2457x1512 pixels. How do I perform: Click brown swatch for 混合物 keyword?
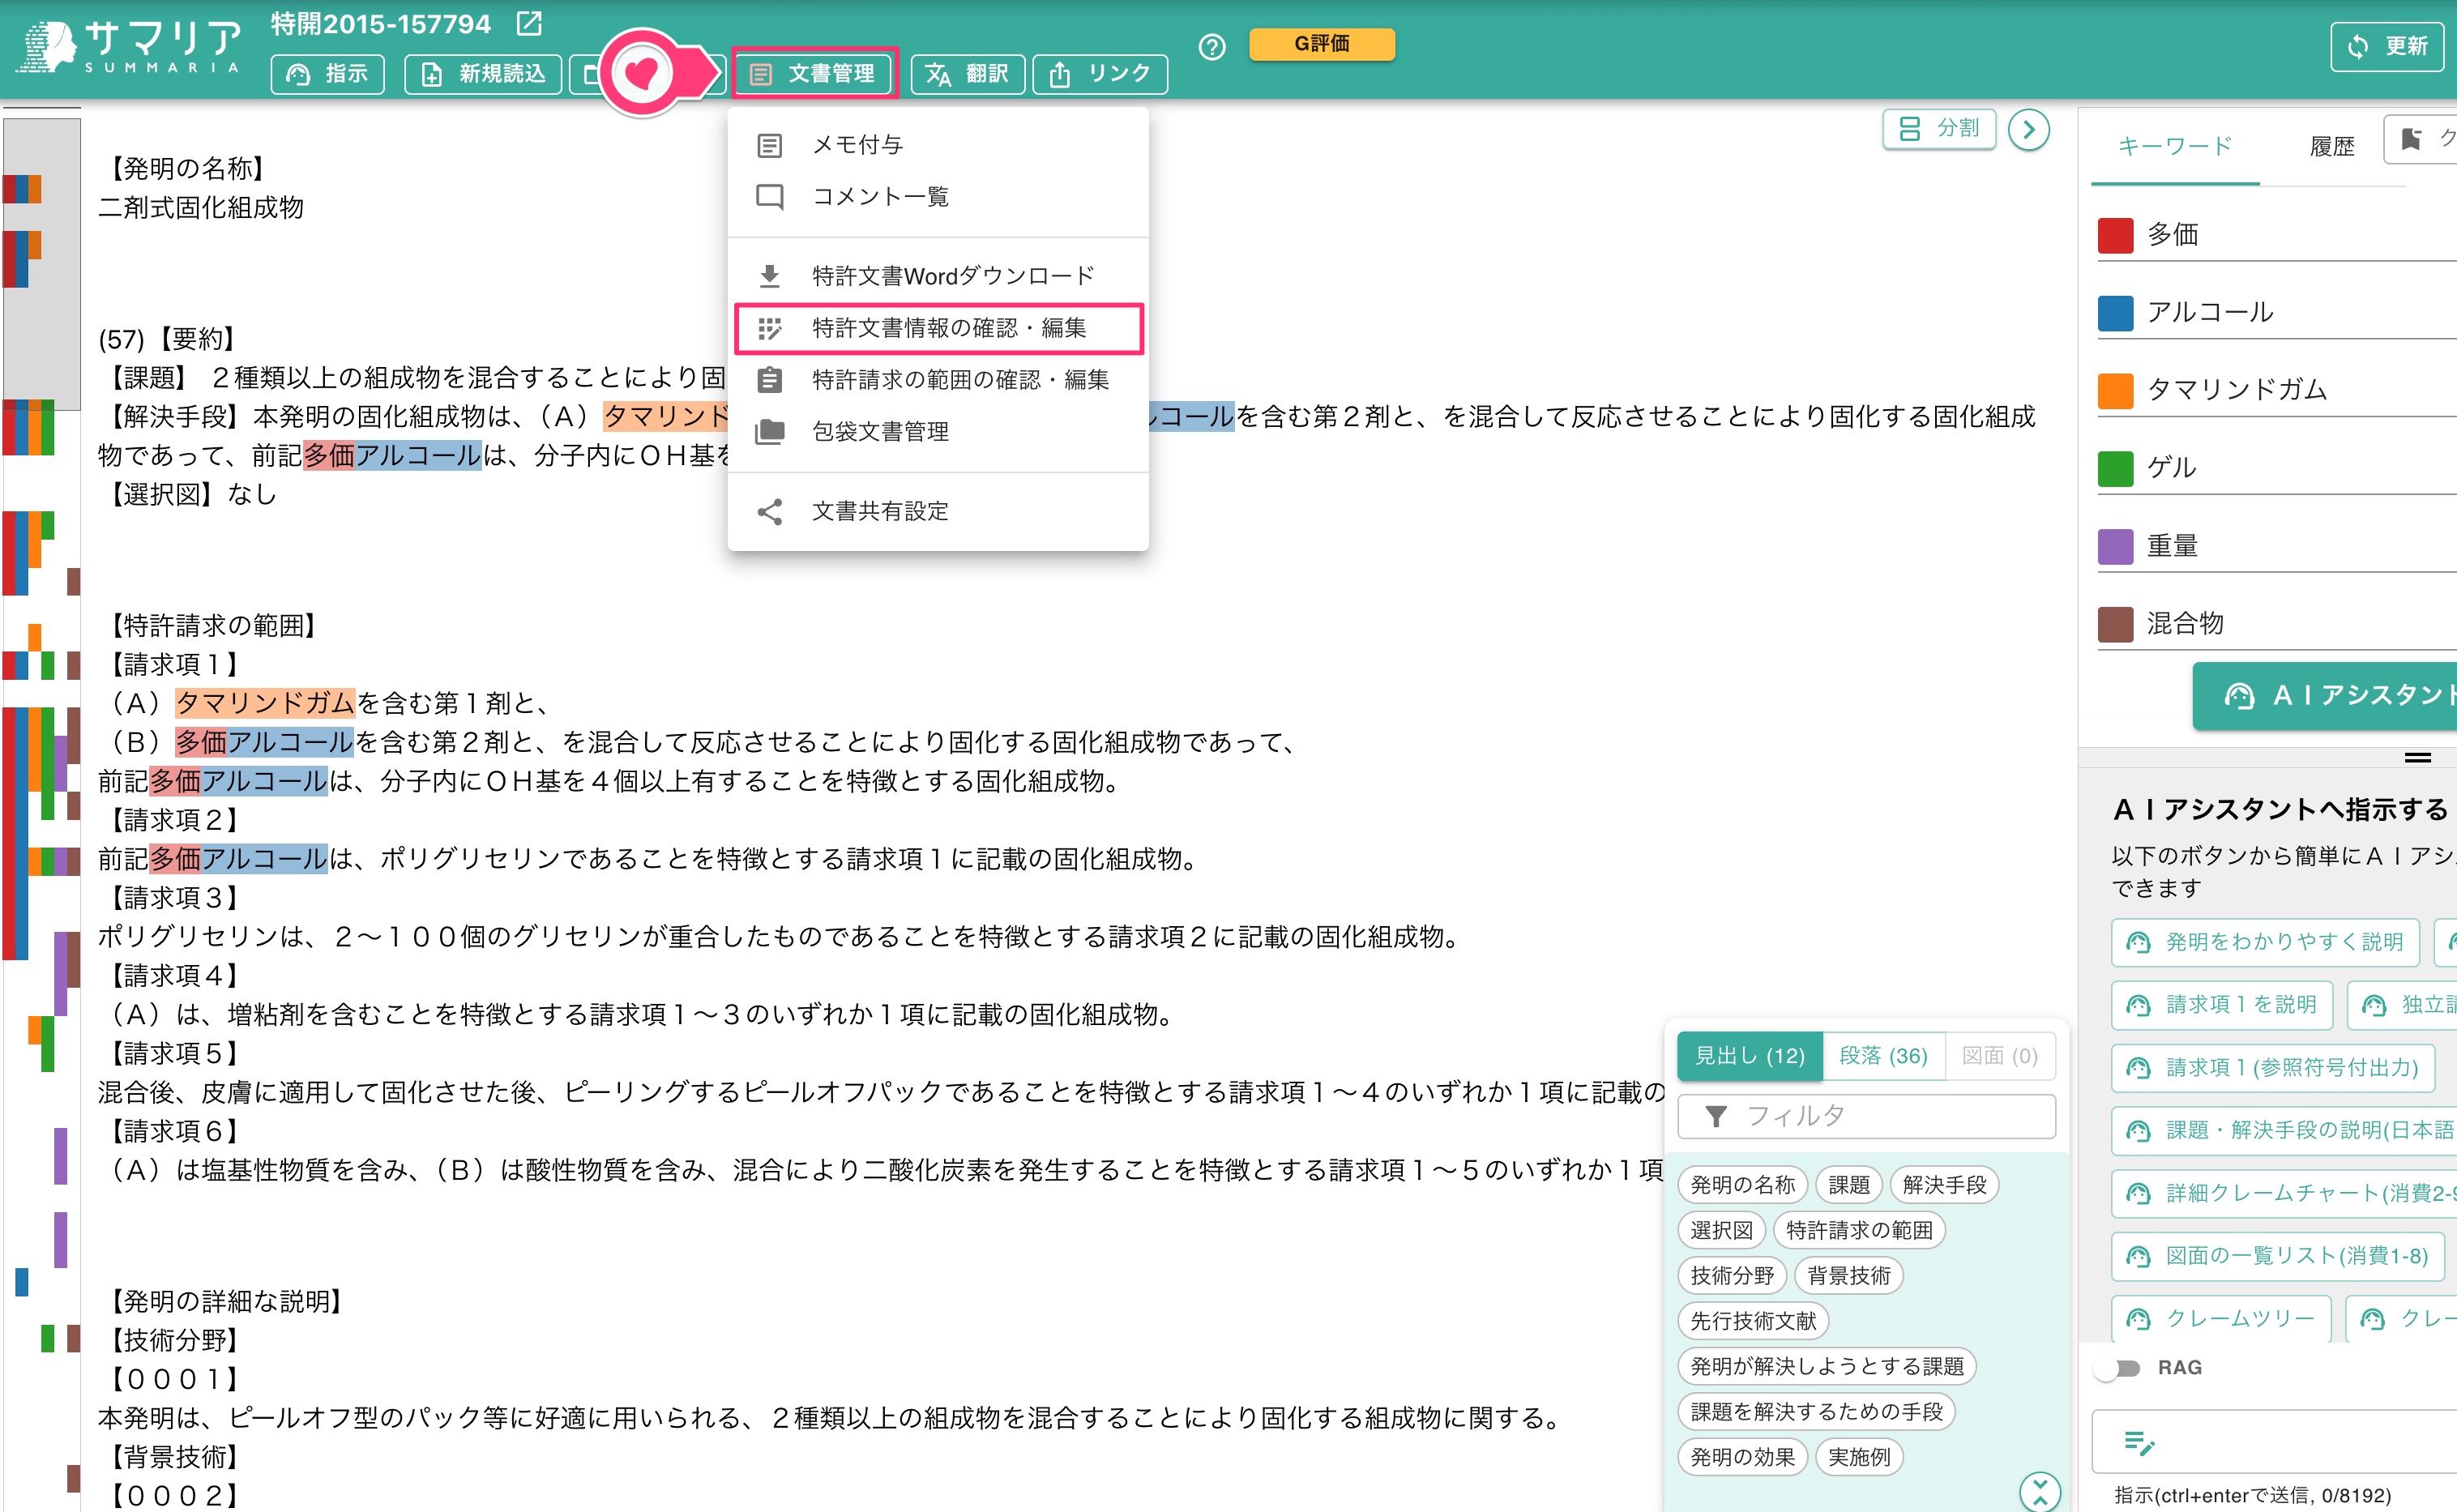click(2115, 624)
